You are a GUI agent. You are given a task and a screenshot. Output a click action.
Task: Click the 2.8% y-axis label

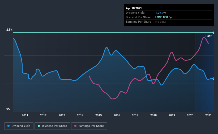[9, 30]
